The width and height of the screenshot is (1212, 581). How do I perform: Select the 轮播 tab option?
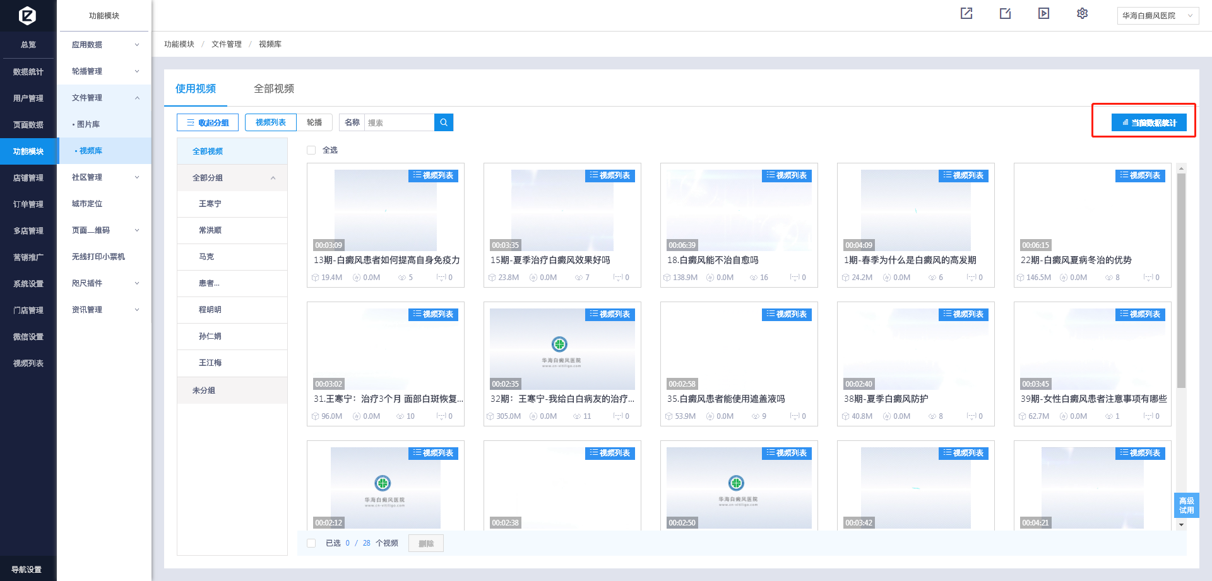314,122
